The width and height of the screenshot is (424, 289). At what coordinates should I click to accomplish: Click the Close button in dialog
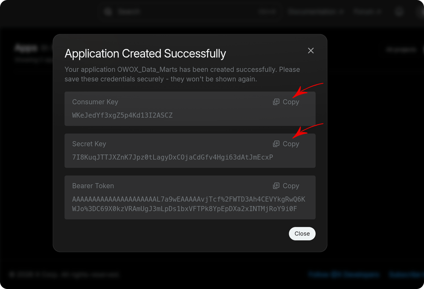[302, 234]
